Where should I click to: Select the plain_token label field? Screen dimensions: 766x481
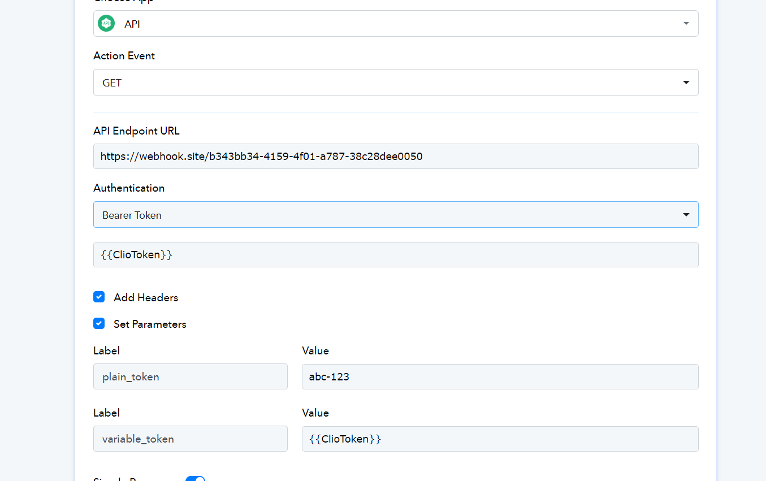pyautogui.click(x=191, y=377)
